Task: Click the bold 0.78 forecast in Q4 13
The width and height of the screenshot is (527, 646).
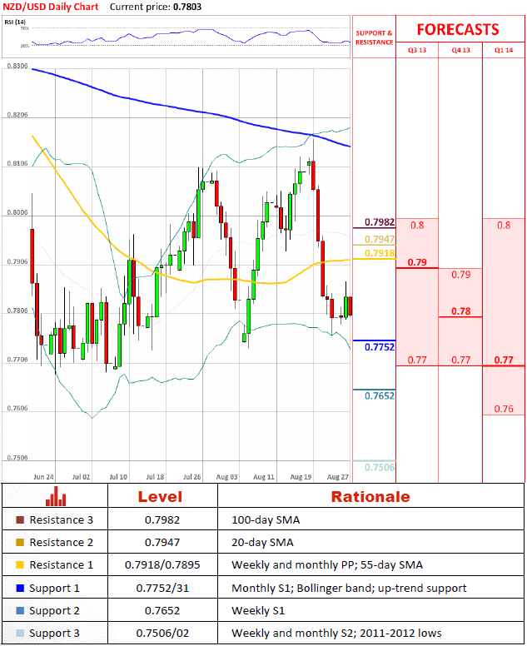Action: 460,311
